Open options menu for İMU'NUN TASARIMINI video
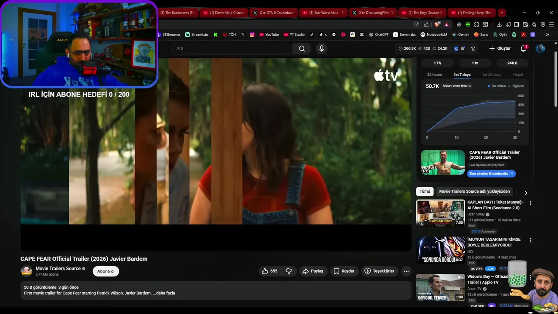 click(531, 240)
